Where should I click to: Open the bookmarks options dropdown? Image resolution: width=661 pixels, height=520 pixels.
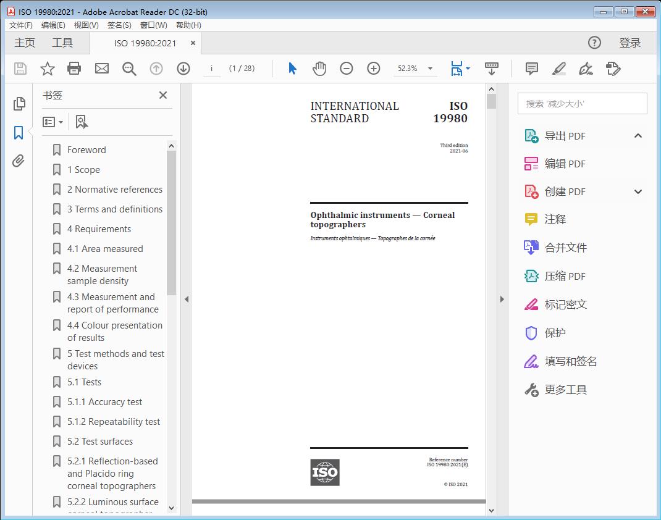pos(53,122)
